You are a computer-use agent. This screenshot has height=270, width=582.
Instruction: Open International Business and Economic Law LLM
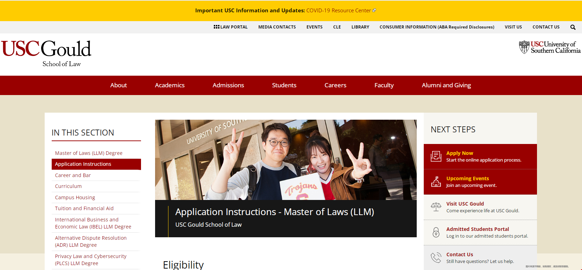93,223
